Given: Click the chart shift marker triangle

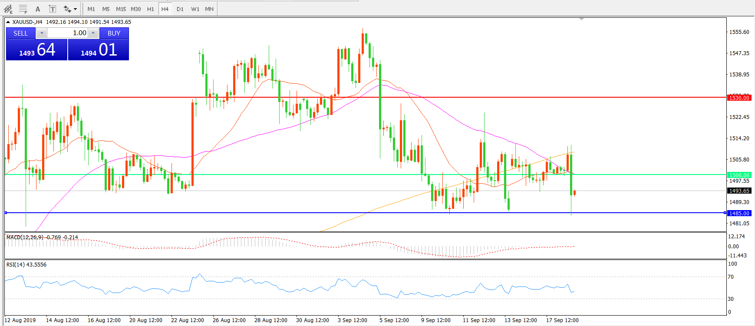Looking at the screenshot, I should click(581, 19).
